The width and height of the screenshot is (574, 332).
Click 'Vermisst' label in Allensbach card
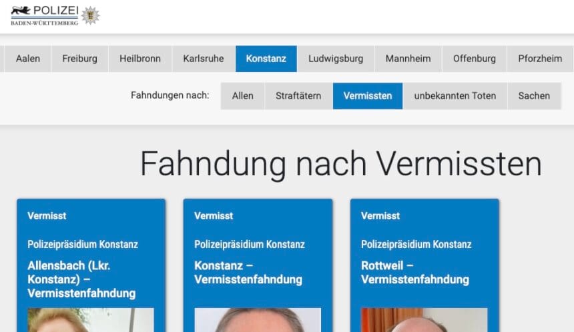click(x=47, y=216)
